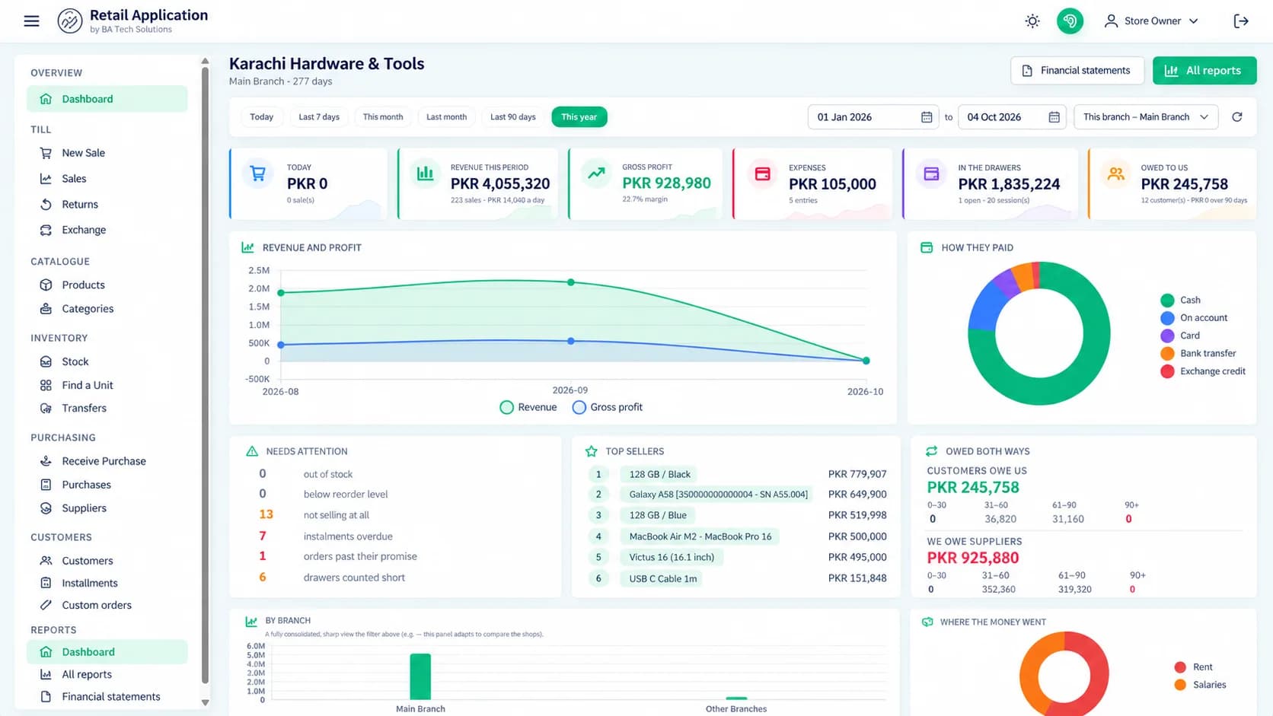Select the Last 90 days filter
1273x716 pixels.
pos(513,117)
